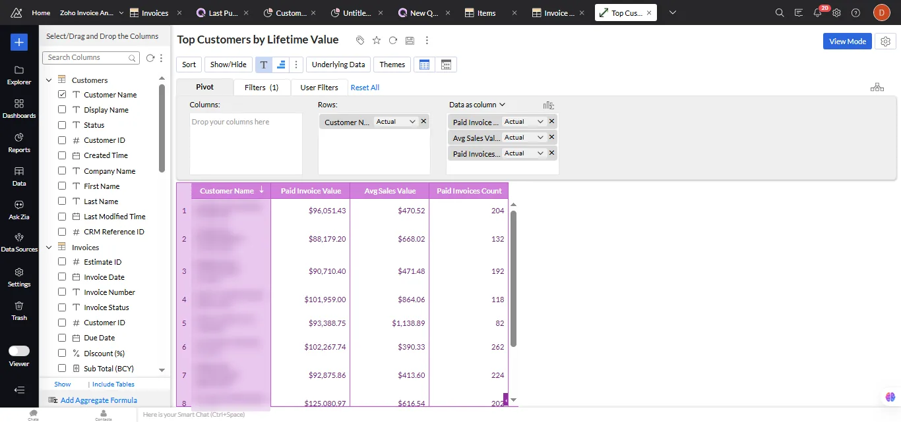Click the search icon in top bar
Viewport: 901px width, 422px height.
pyautogui.click(x=780, y=13)
